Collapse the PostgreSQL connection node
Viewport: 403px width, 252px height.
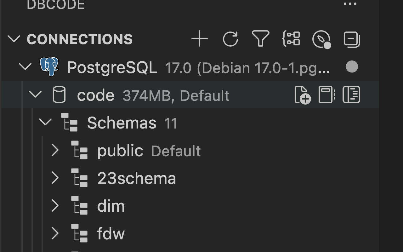(x=26, y=66)
